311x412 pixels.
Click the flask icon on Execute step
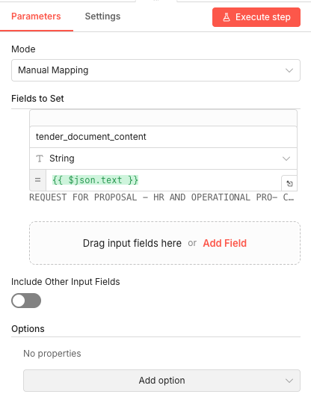point(227,17)
